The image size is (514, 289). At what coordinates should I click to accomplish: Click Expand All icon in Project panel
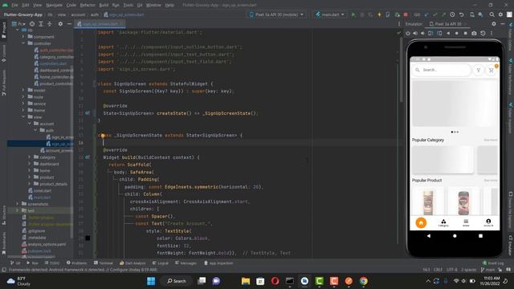(x=41, y=24)
